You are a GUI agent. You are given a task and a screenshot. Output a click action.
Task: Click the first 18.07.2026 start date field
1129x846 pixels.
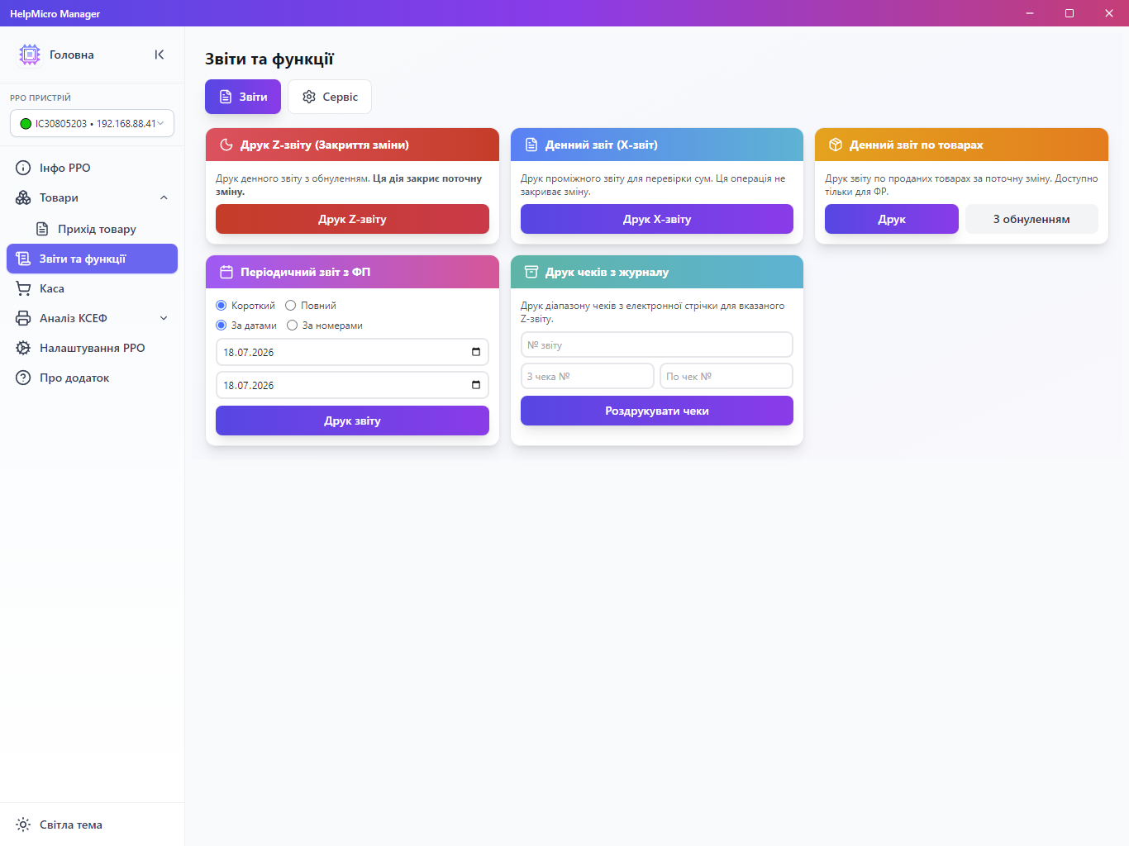[x=352, y=352]
